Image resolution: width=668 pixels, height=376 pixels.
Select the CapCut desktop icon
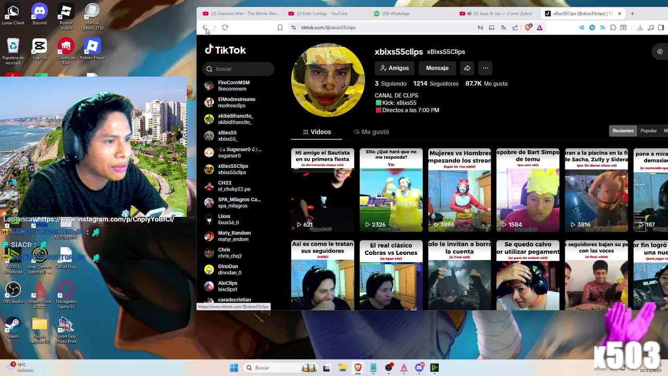tap(40, 50)
